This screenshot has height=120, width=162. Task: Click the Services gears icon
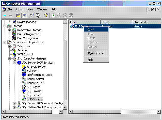click(x=14, y=50)
